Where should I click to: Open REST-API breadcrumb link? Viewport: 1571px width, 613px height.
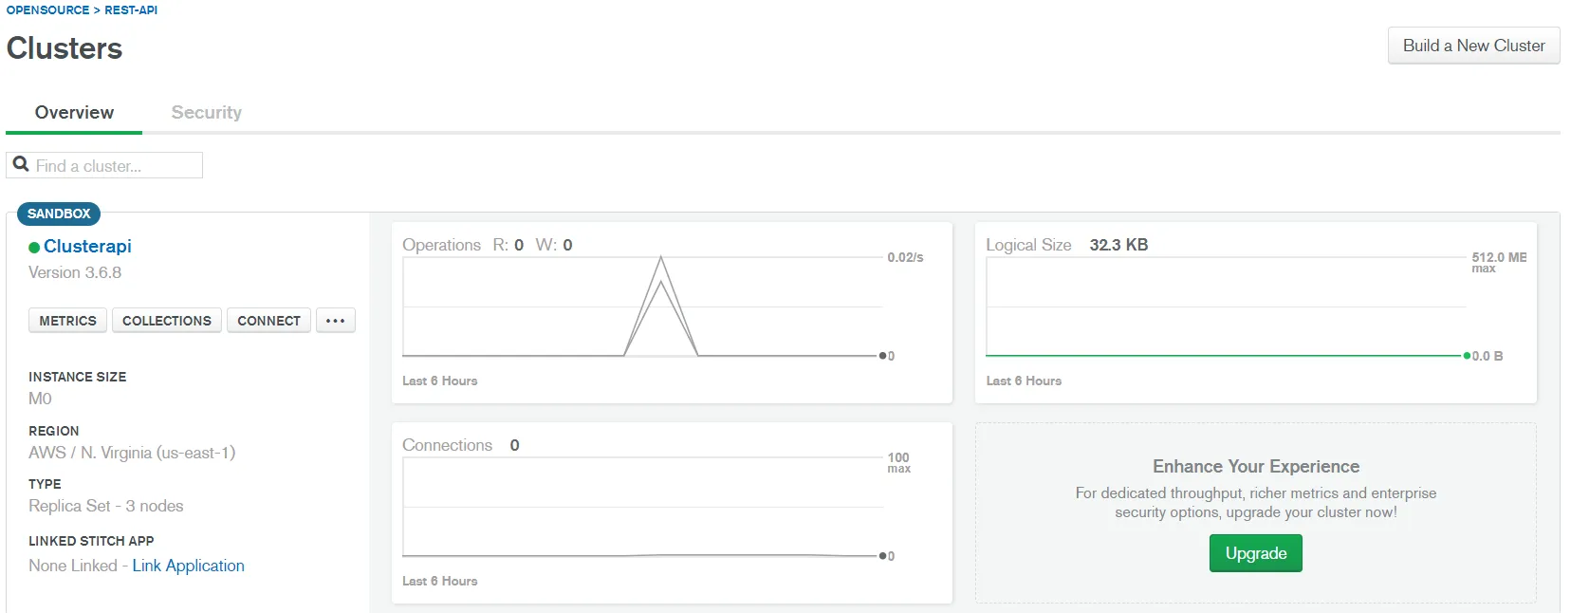131,9
